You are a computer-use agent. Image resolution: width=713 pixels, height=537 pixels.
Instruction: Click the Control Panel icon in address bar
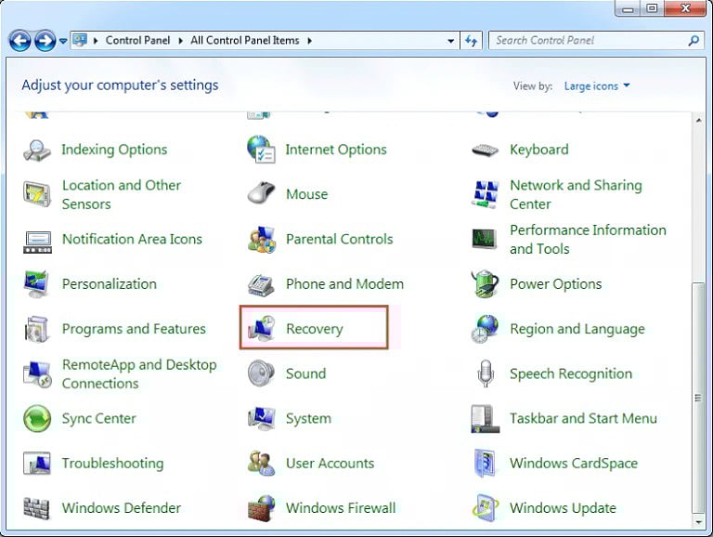click(x=80, y=40)
